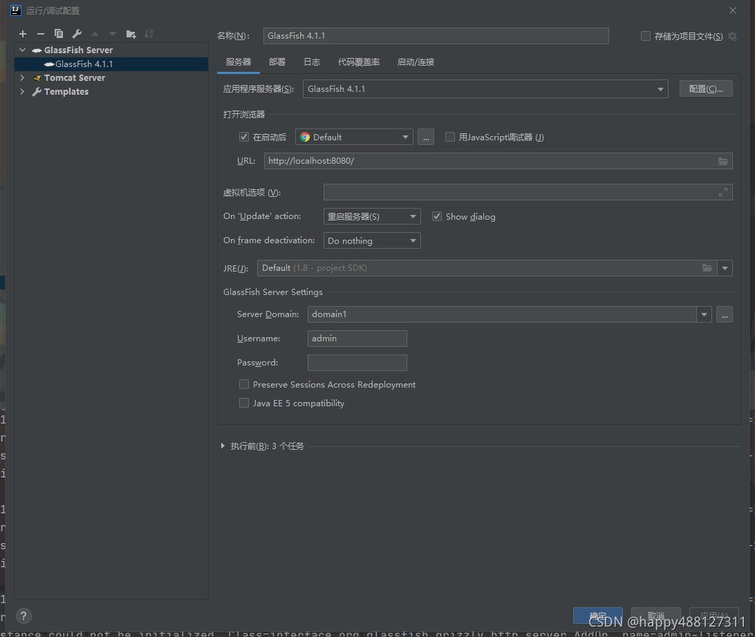Click the Username field
Screen dimensions: 755x637
click(x=357, y=339)
